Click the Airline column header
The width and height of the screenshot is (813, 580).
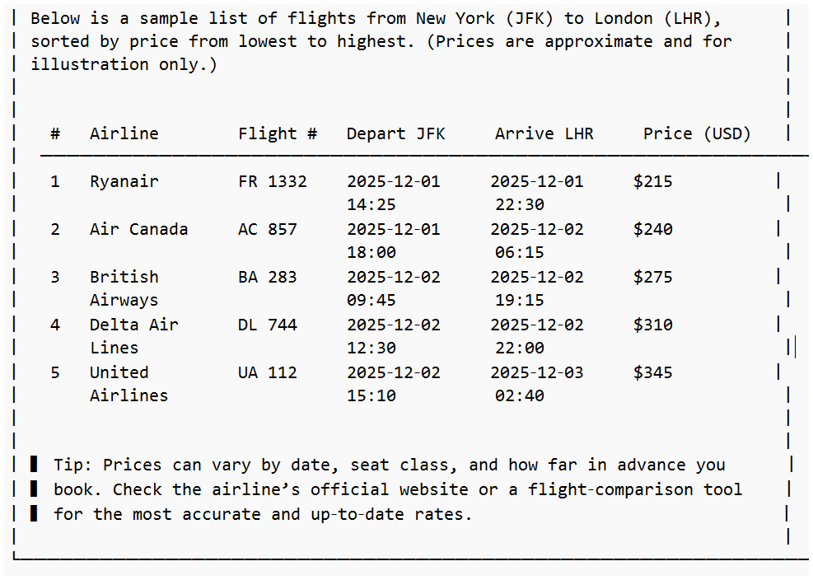(x=124, y=133)
